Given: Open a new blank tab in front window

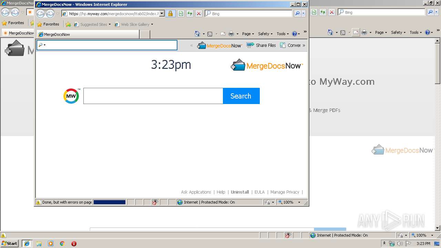Looking at the screenshot, I should point(145,34).
